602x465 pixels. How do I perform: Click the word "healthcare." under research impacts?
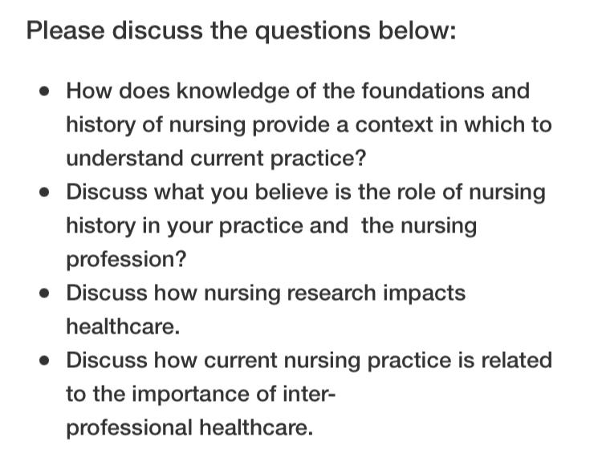[123, 326]
